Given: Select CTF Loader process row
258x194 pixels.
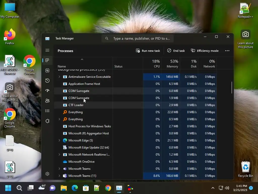Looking at the screenshot, I should (135, 105).
